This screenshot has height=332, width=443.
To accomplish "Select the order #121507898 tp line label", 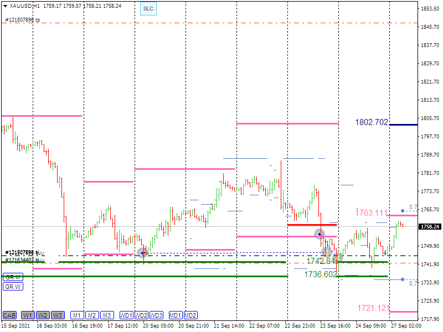I will (22, 20).
